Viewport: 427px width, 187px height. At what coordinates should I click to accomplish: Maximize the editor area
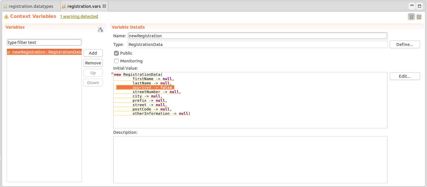[419, 6]
